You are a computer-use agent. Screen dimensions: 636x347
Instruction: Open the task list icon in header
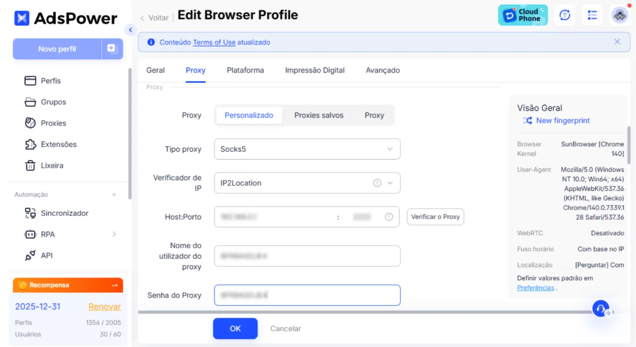(x=592, y=15)
